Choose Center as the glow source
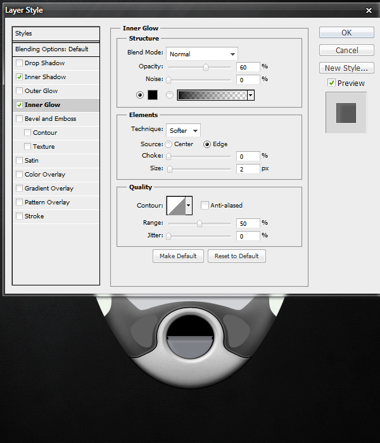Image resolution: width=380 pixels, height=443 pixels. (168, 144)
